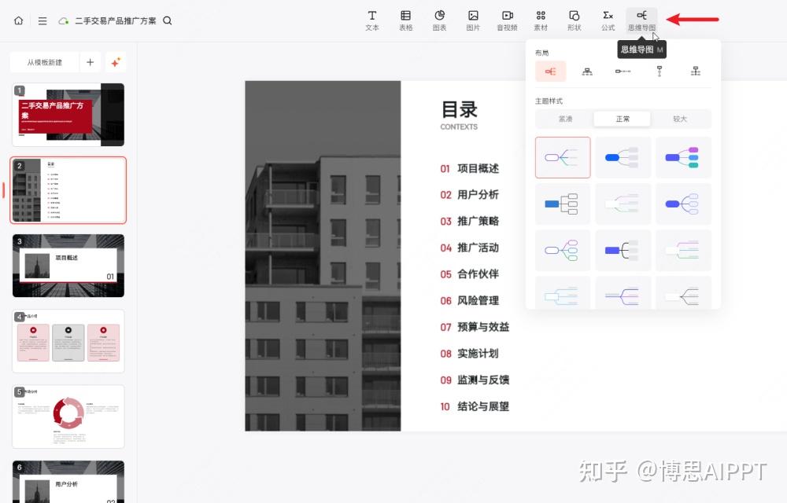Click the 04 推广活动 entry
The image size is (787, 503).
click(469, 248)
